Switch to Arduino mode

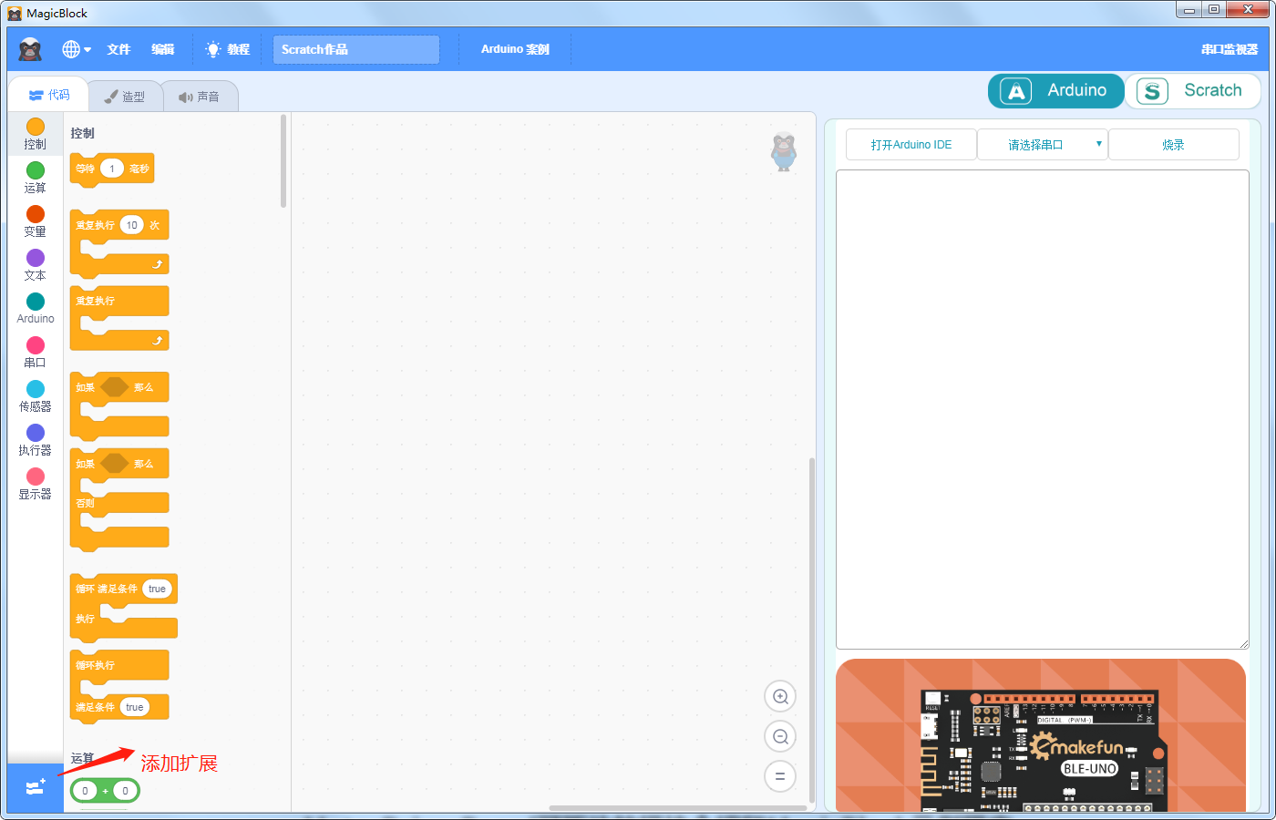(x=1056, y=90)
